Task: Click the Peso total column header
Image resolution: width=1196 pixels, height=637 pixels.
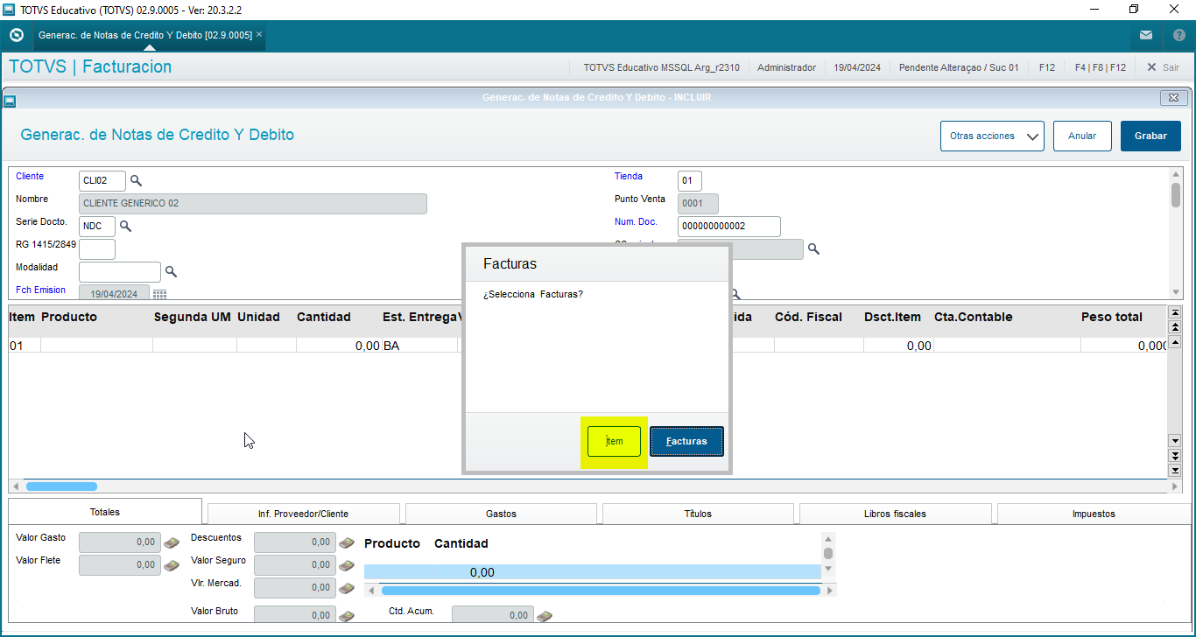Action: (1112, 317)
